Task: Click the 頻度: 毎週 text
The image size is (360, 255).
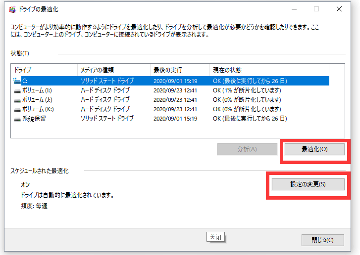Action: (x=34, y=206)
